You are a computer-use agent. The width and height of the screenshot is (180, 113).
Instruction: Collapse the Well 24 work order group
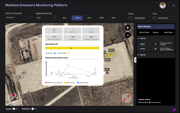pyautogui.click(x=138, y=39)
